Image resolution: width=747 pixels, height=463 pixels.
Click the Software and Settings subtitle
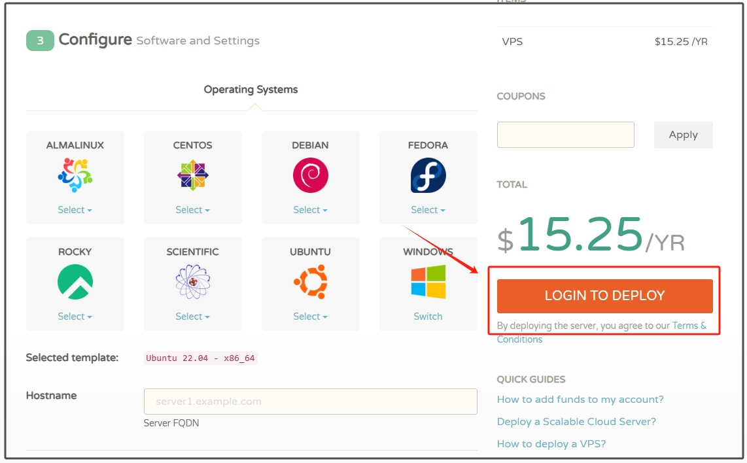tap(198, 41)
